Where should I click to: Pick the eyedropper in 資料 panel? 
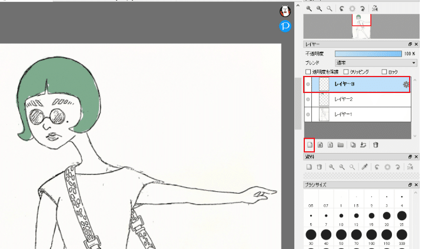[x=364, y=167]
